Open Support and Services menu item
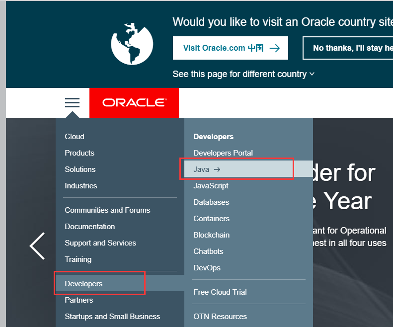Image resolution: width=393 pixels, height=327 pixels. tap(100, 243)
